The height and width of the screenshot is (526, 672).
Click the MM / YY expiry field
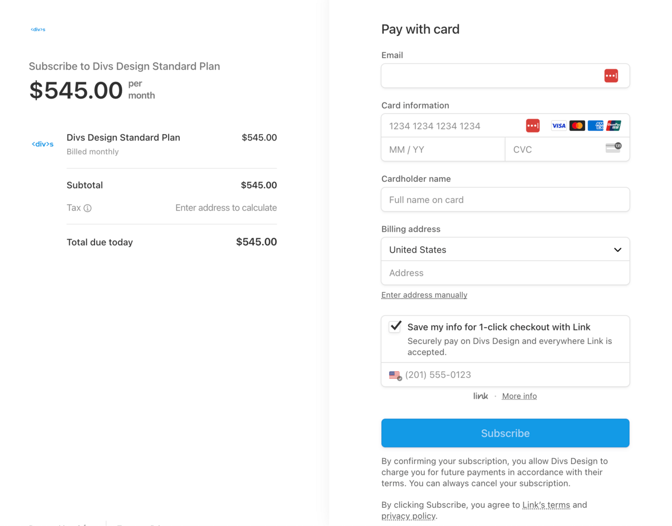(x=442, y=150)
